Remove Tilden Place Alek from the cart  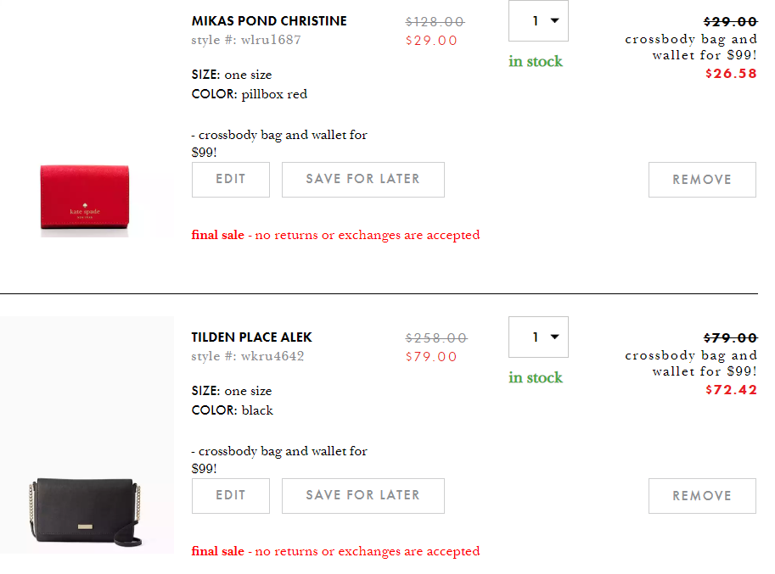click(702, 496)
